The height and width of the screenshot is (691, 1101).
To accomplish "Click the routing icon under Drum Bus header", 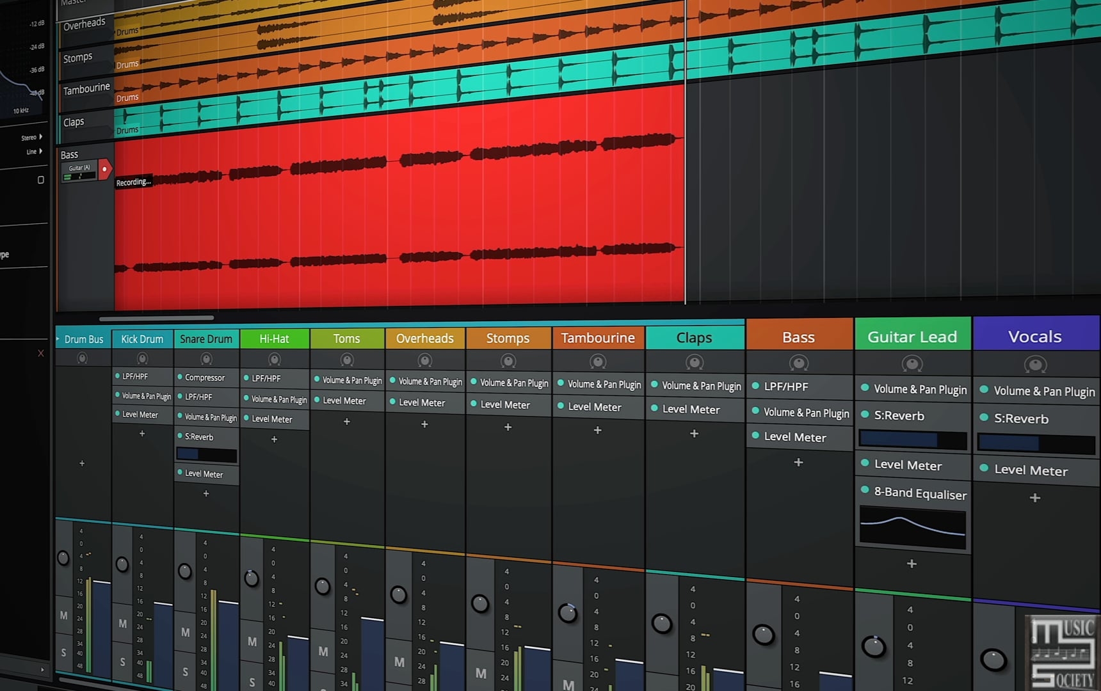I will click(x=82, y=358).
